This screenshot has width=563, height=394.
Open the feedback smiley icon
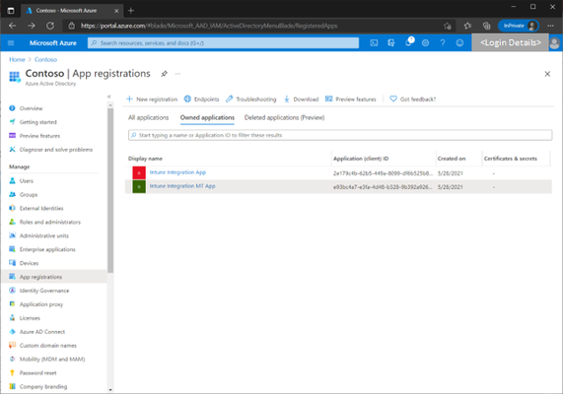click(459, 43)
